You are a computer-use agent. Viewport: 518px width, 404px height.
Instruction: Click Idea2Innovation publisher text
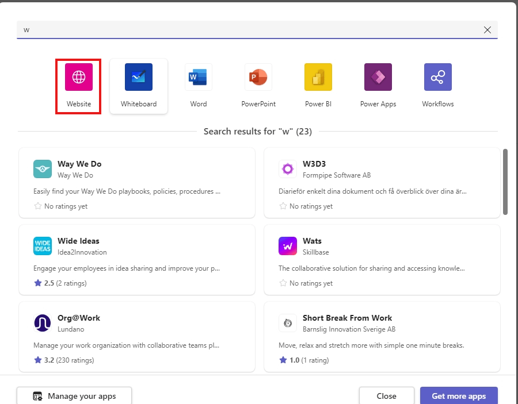(82, 252)
